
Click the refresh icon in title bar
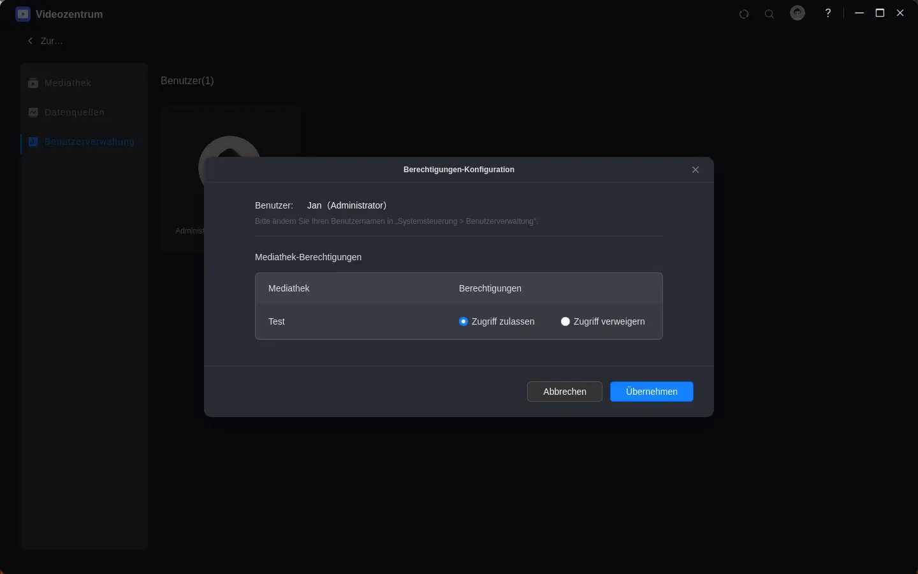[x=744, y=14]
